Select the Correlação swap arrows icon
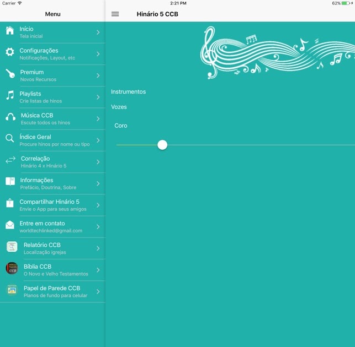Screen dimensions: 355x347 coord(10,160)
